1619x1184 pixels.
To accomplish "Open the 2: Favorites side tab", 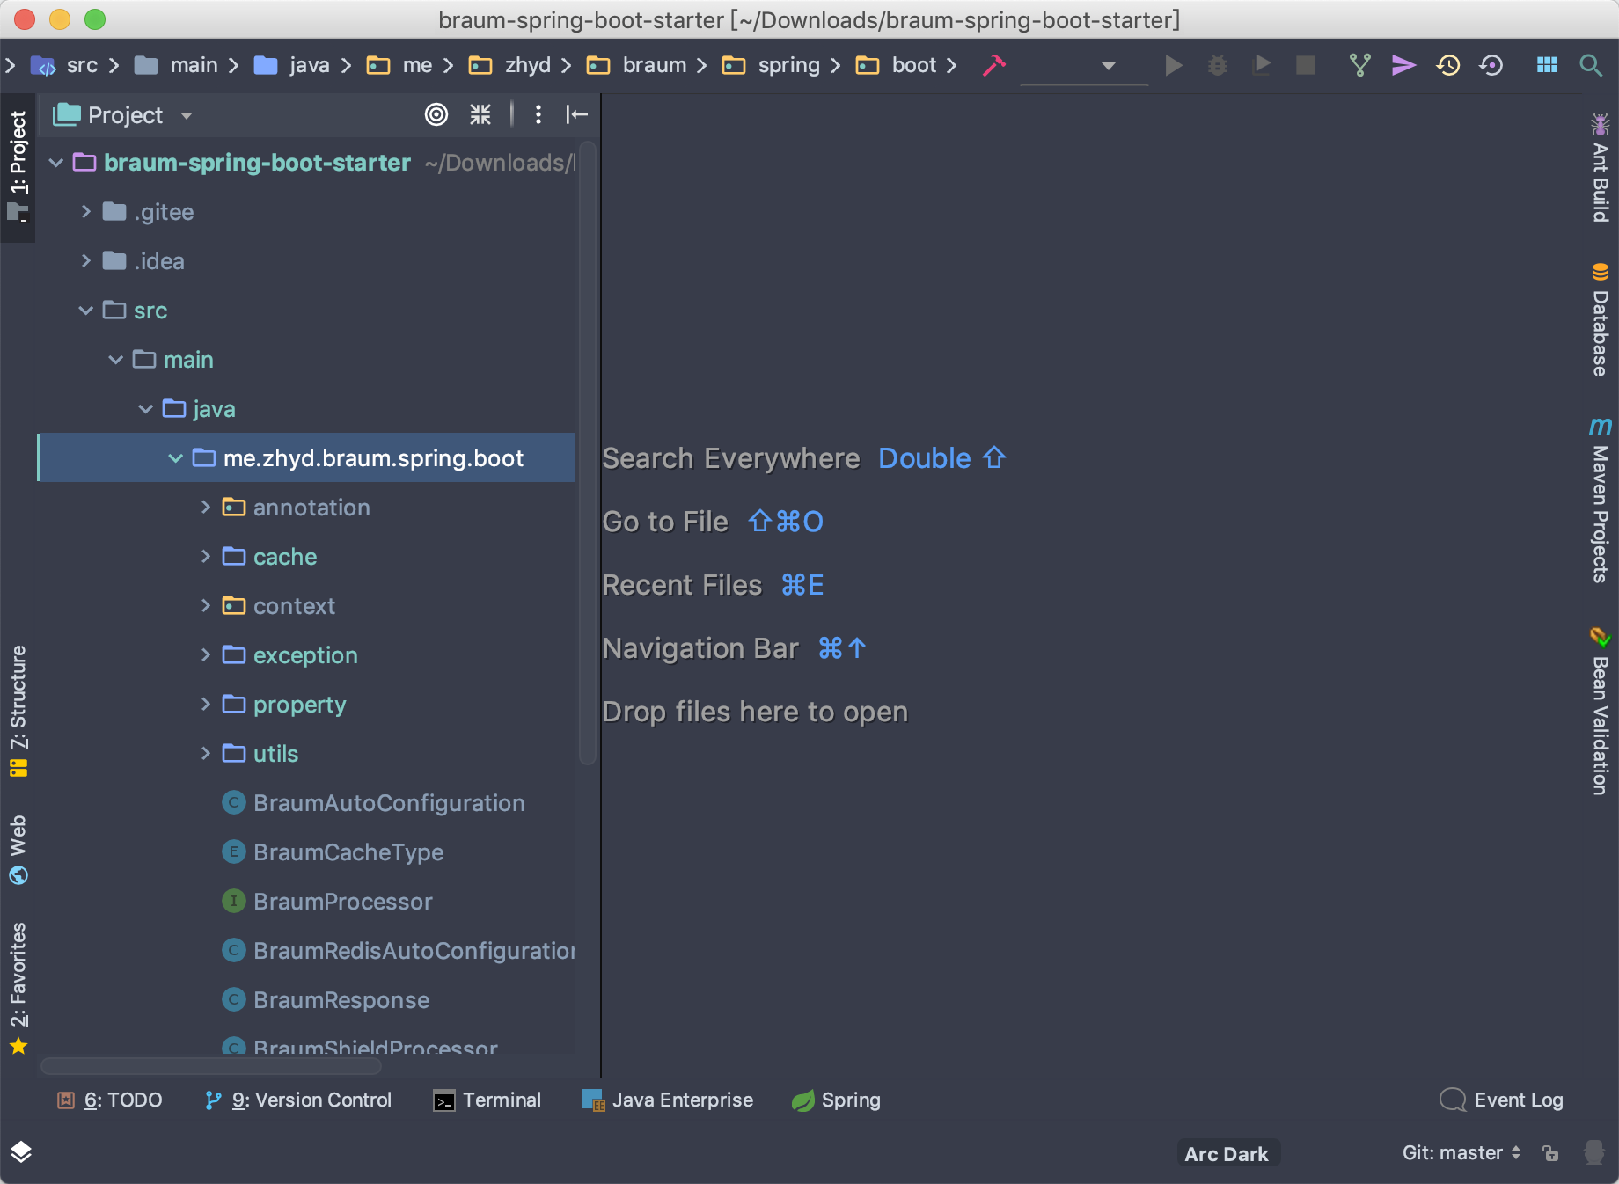I will 18,987.
